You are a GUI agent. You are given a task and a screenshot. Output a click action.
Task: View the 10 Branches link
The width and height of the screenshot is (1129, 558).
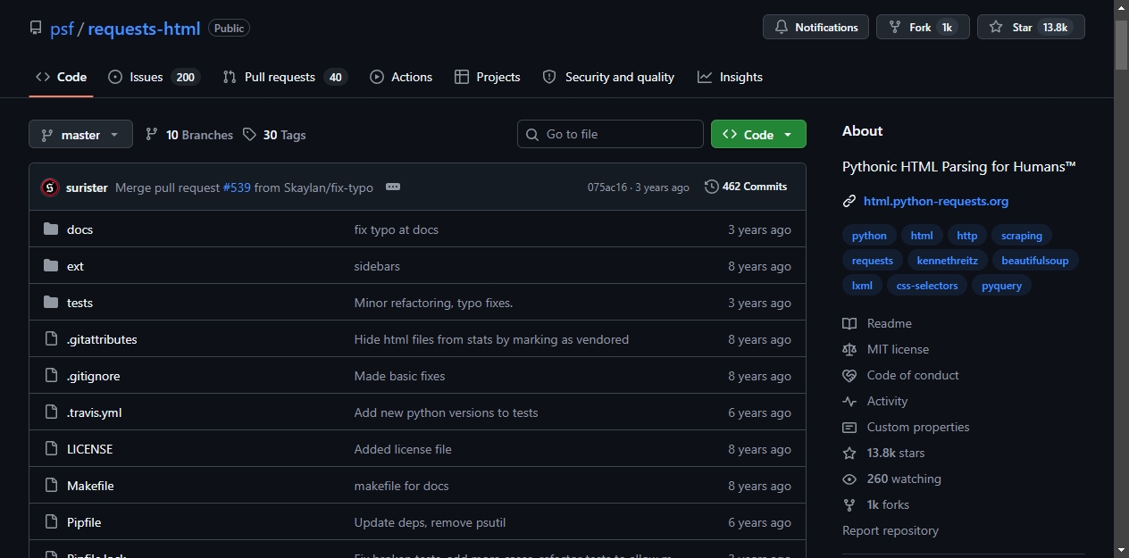[x=189, y=135]
